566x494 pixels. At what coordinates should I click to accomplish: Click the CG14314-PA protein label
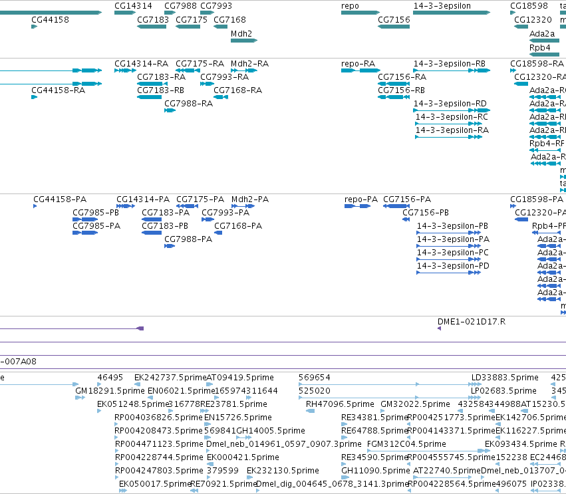tap(143, 199)
